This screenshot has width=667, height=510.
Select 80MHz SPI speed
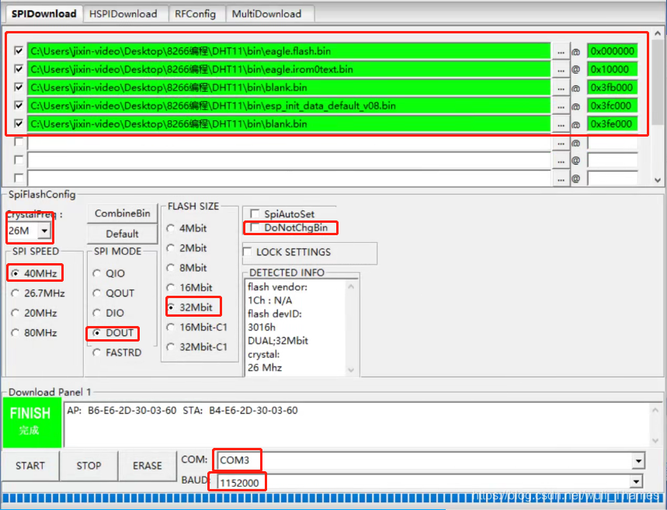[35, 333]
